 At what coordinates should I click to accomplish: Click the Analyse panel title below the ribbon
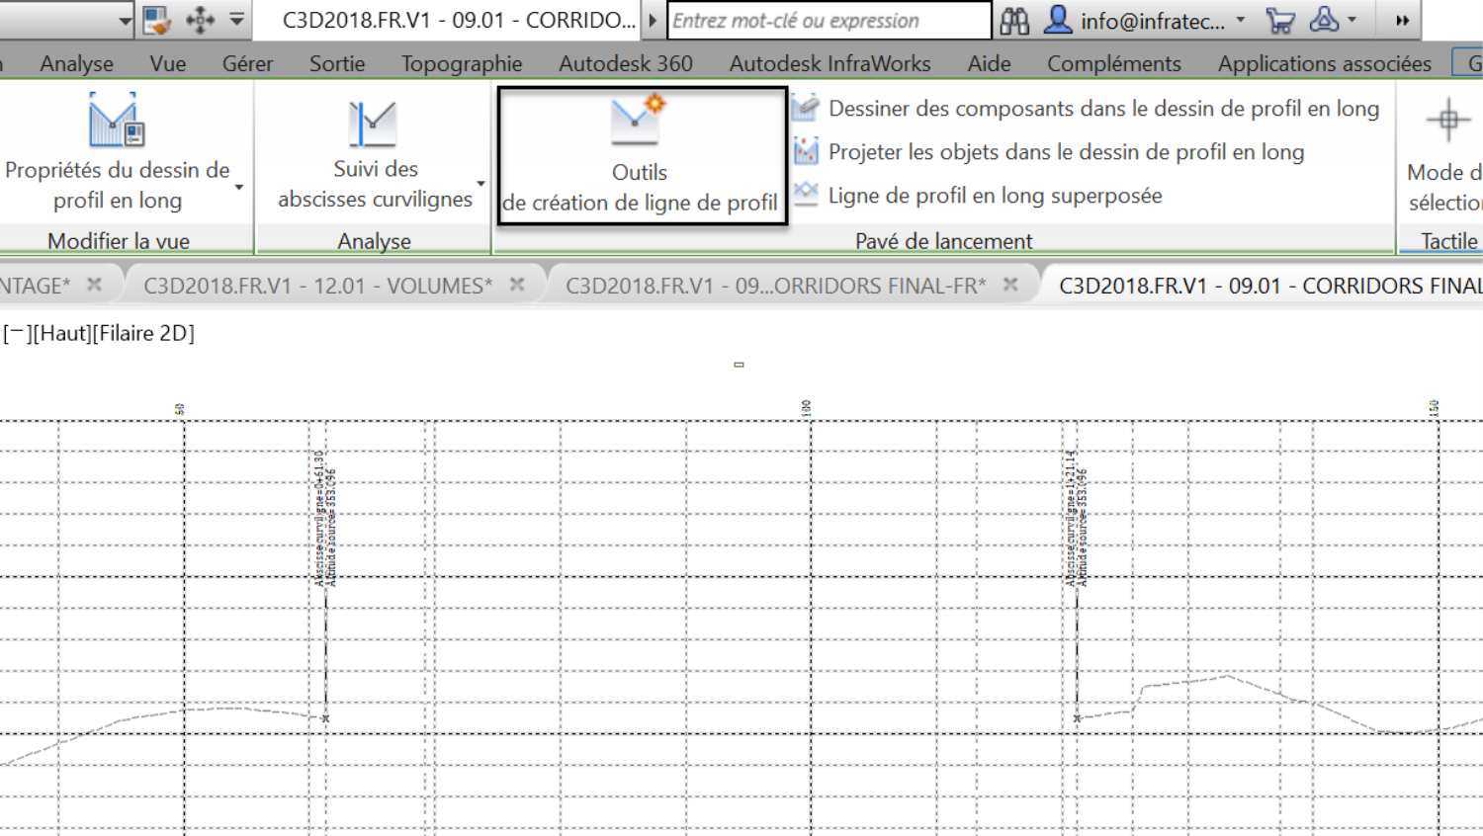374,240
